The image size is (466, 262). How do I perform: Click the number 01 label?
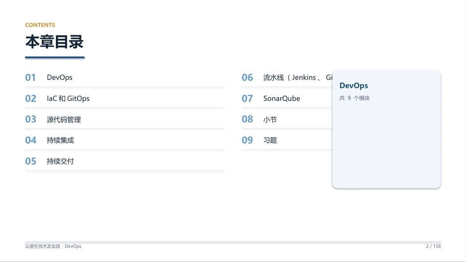pos(30,77)
